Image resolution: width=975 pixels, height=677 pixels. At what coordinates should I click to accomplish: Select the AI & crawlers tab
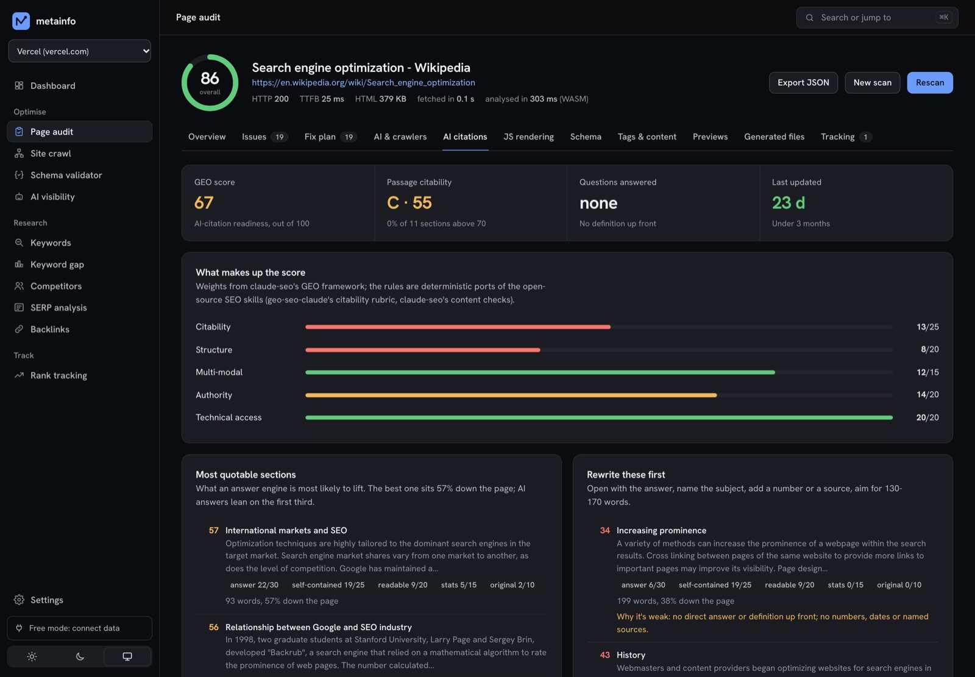400,136
